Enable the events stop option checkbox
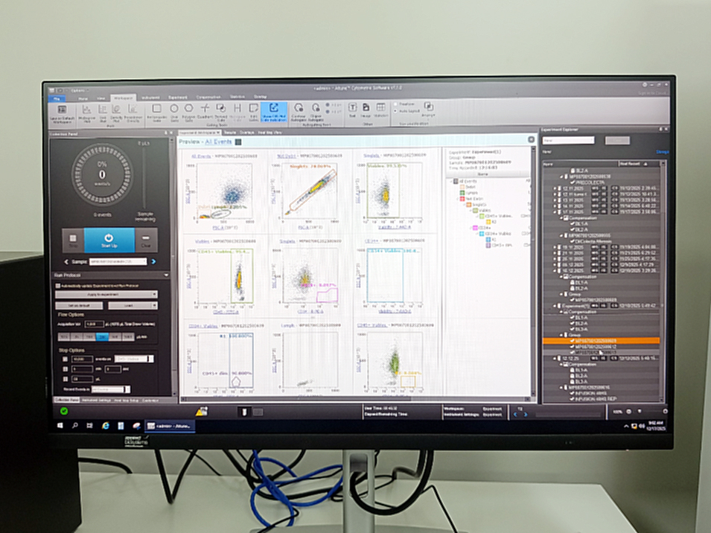This screenshot has width=711, height=533. pos(66,358)
